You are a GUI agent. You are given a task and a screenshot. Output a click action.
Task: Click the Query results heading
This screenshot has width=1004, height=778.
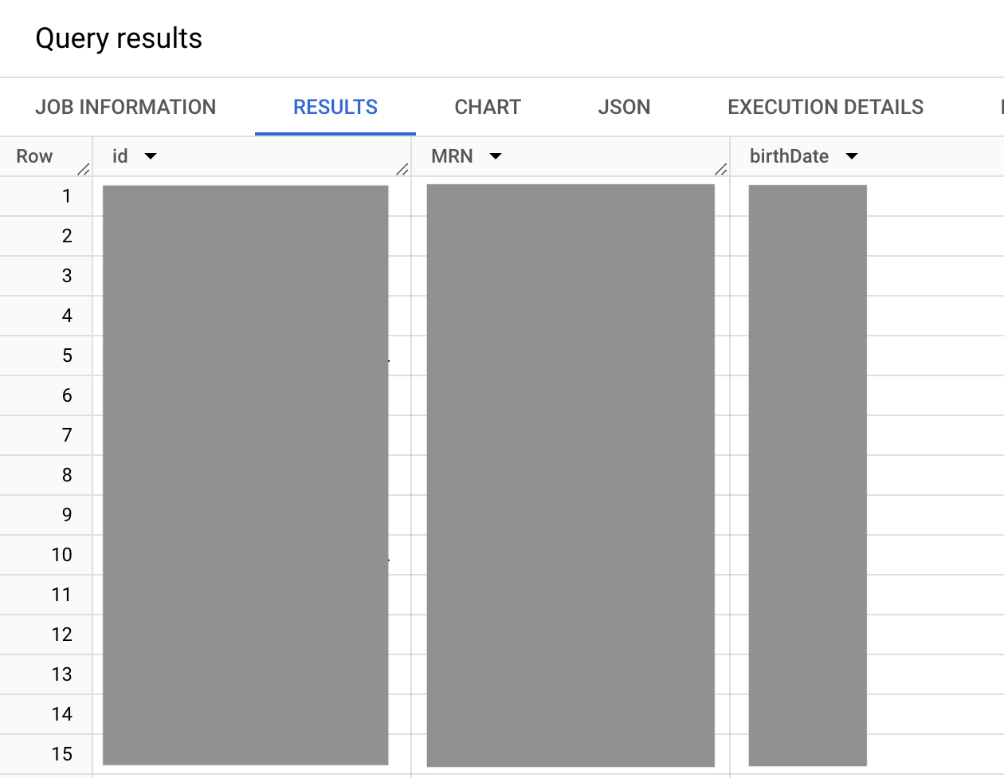click(119, 38)
